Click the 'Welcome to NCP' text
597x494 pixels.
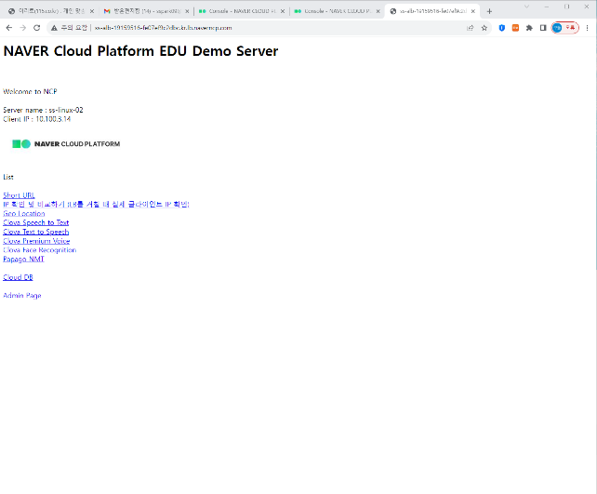(x=30, y=92)
